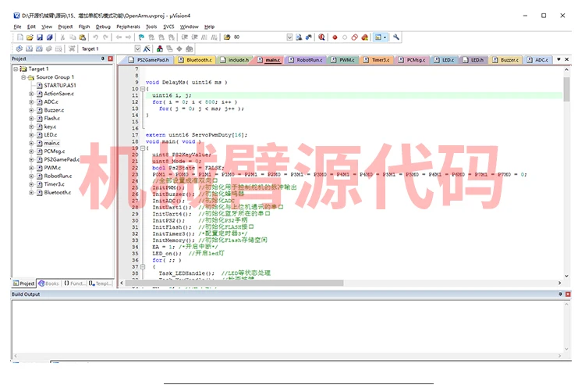The width and height of the screenshot is (585, 392).
Task: Switch to the PS2GamePad.h editor tab
Action: coord(149,59)
